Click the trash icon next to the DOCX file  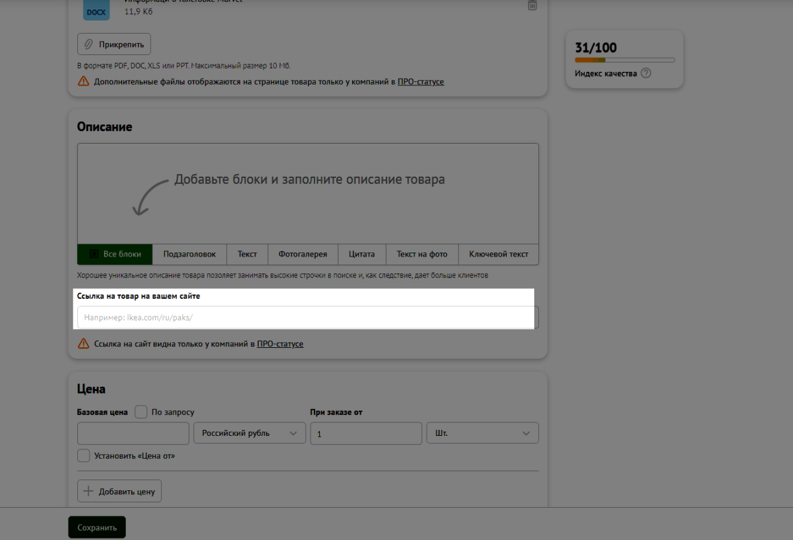(532, 5)
